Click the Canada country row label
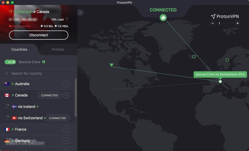This screenshot has height=151, width=249. click(x=21, y=95)
